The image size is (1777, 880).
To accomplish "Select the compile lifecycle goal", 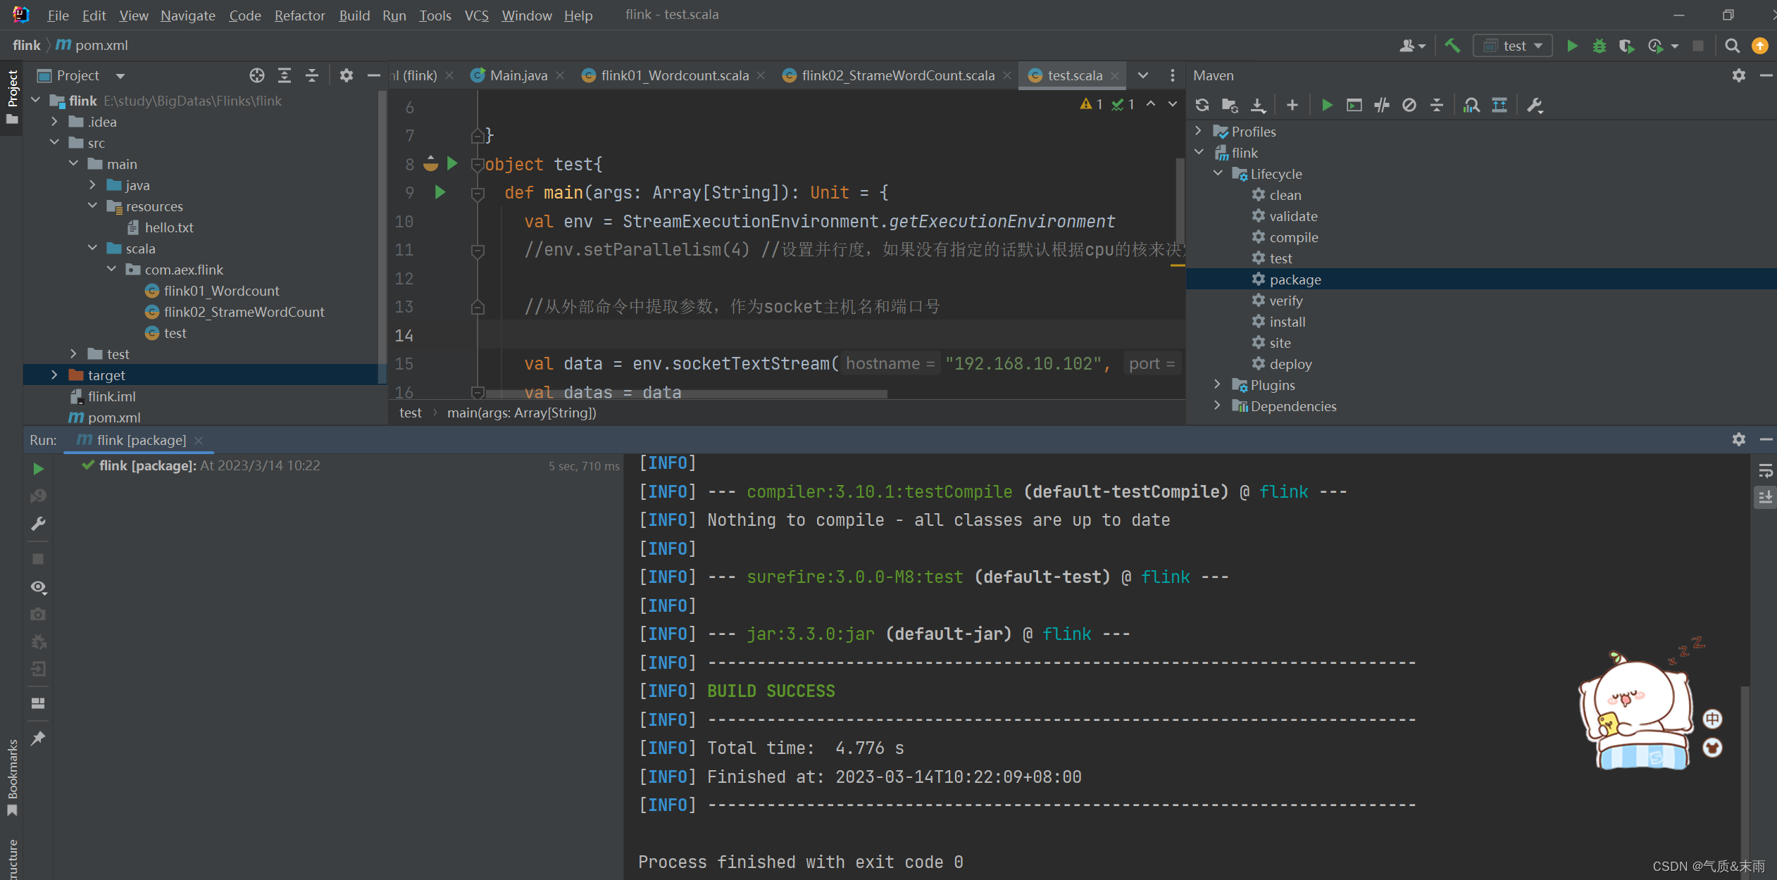I will point(1293,237).
